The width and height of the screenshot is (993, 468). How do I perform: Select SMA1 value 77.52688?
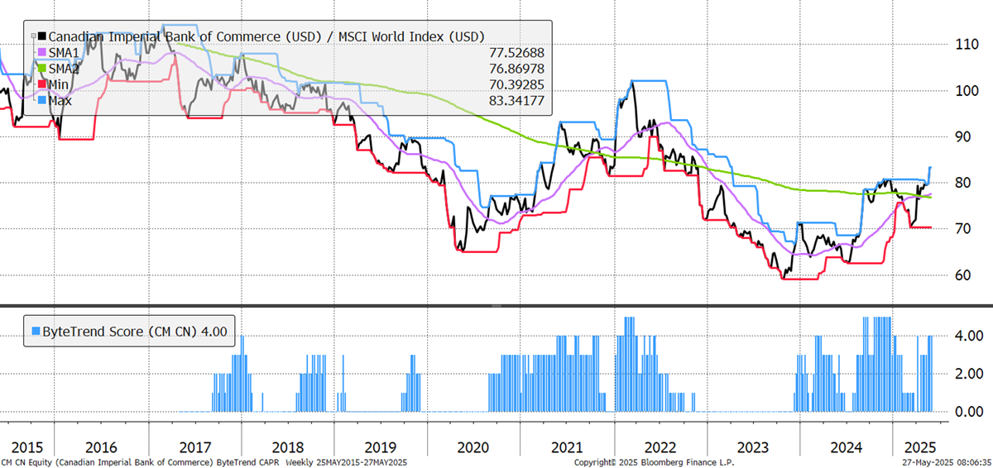tap(517, 53)
